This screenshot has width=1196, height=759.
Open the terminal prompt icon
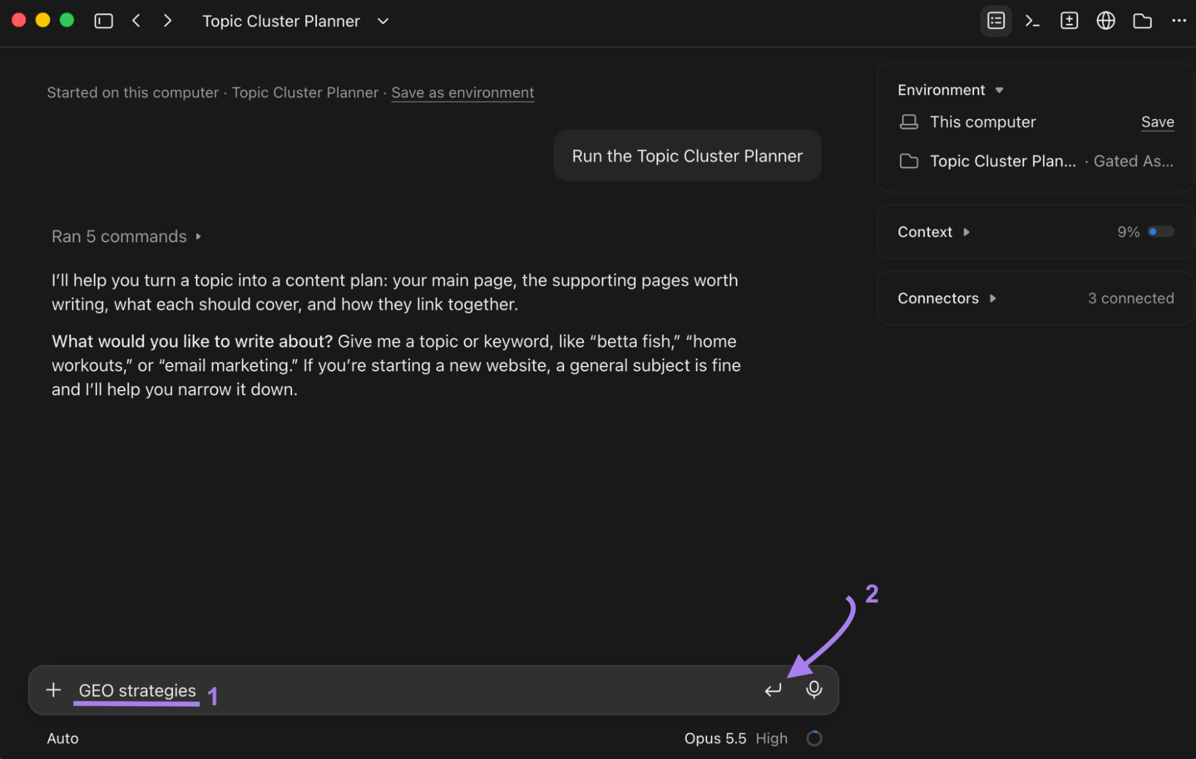(1032, 21)
